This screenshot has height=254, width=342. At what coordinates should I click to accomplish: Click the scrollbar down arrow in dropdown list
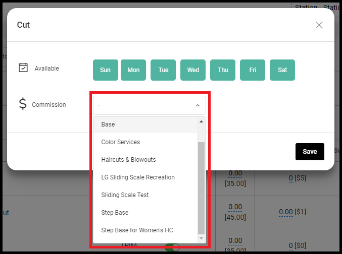(201, 238)
